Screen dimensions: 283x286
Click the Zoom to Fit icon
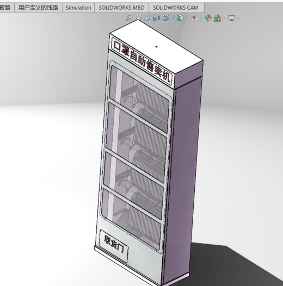(x=129, y=18)
